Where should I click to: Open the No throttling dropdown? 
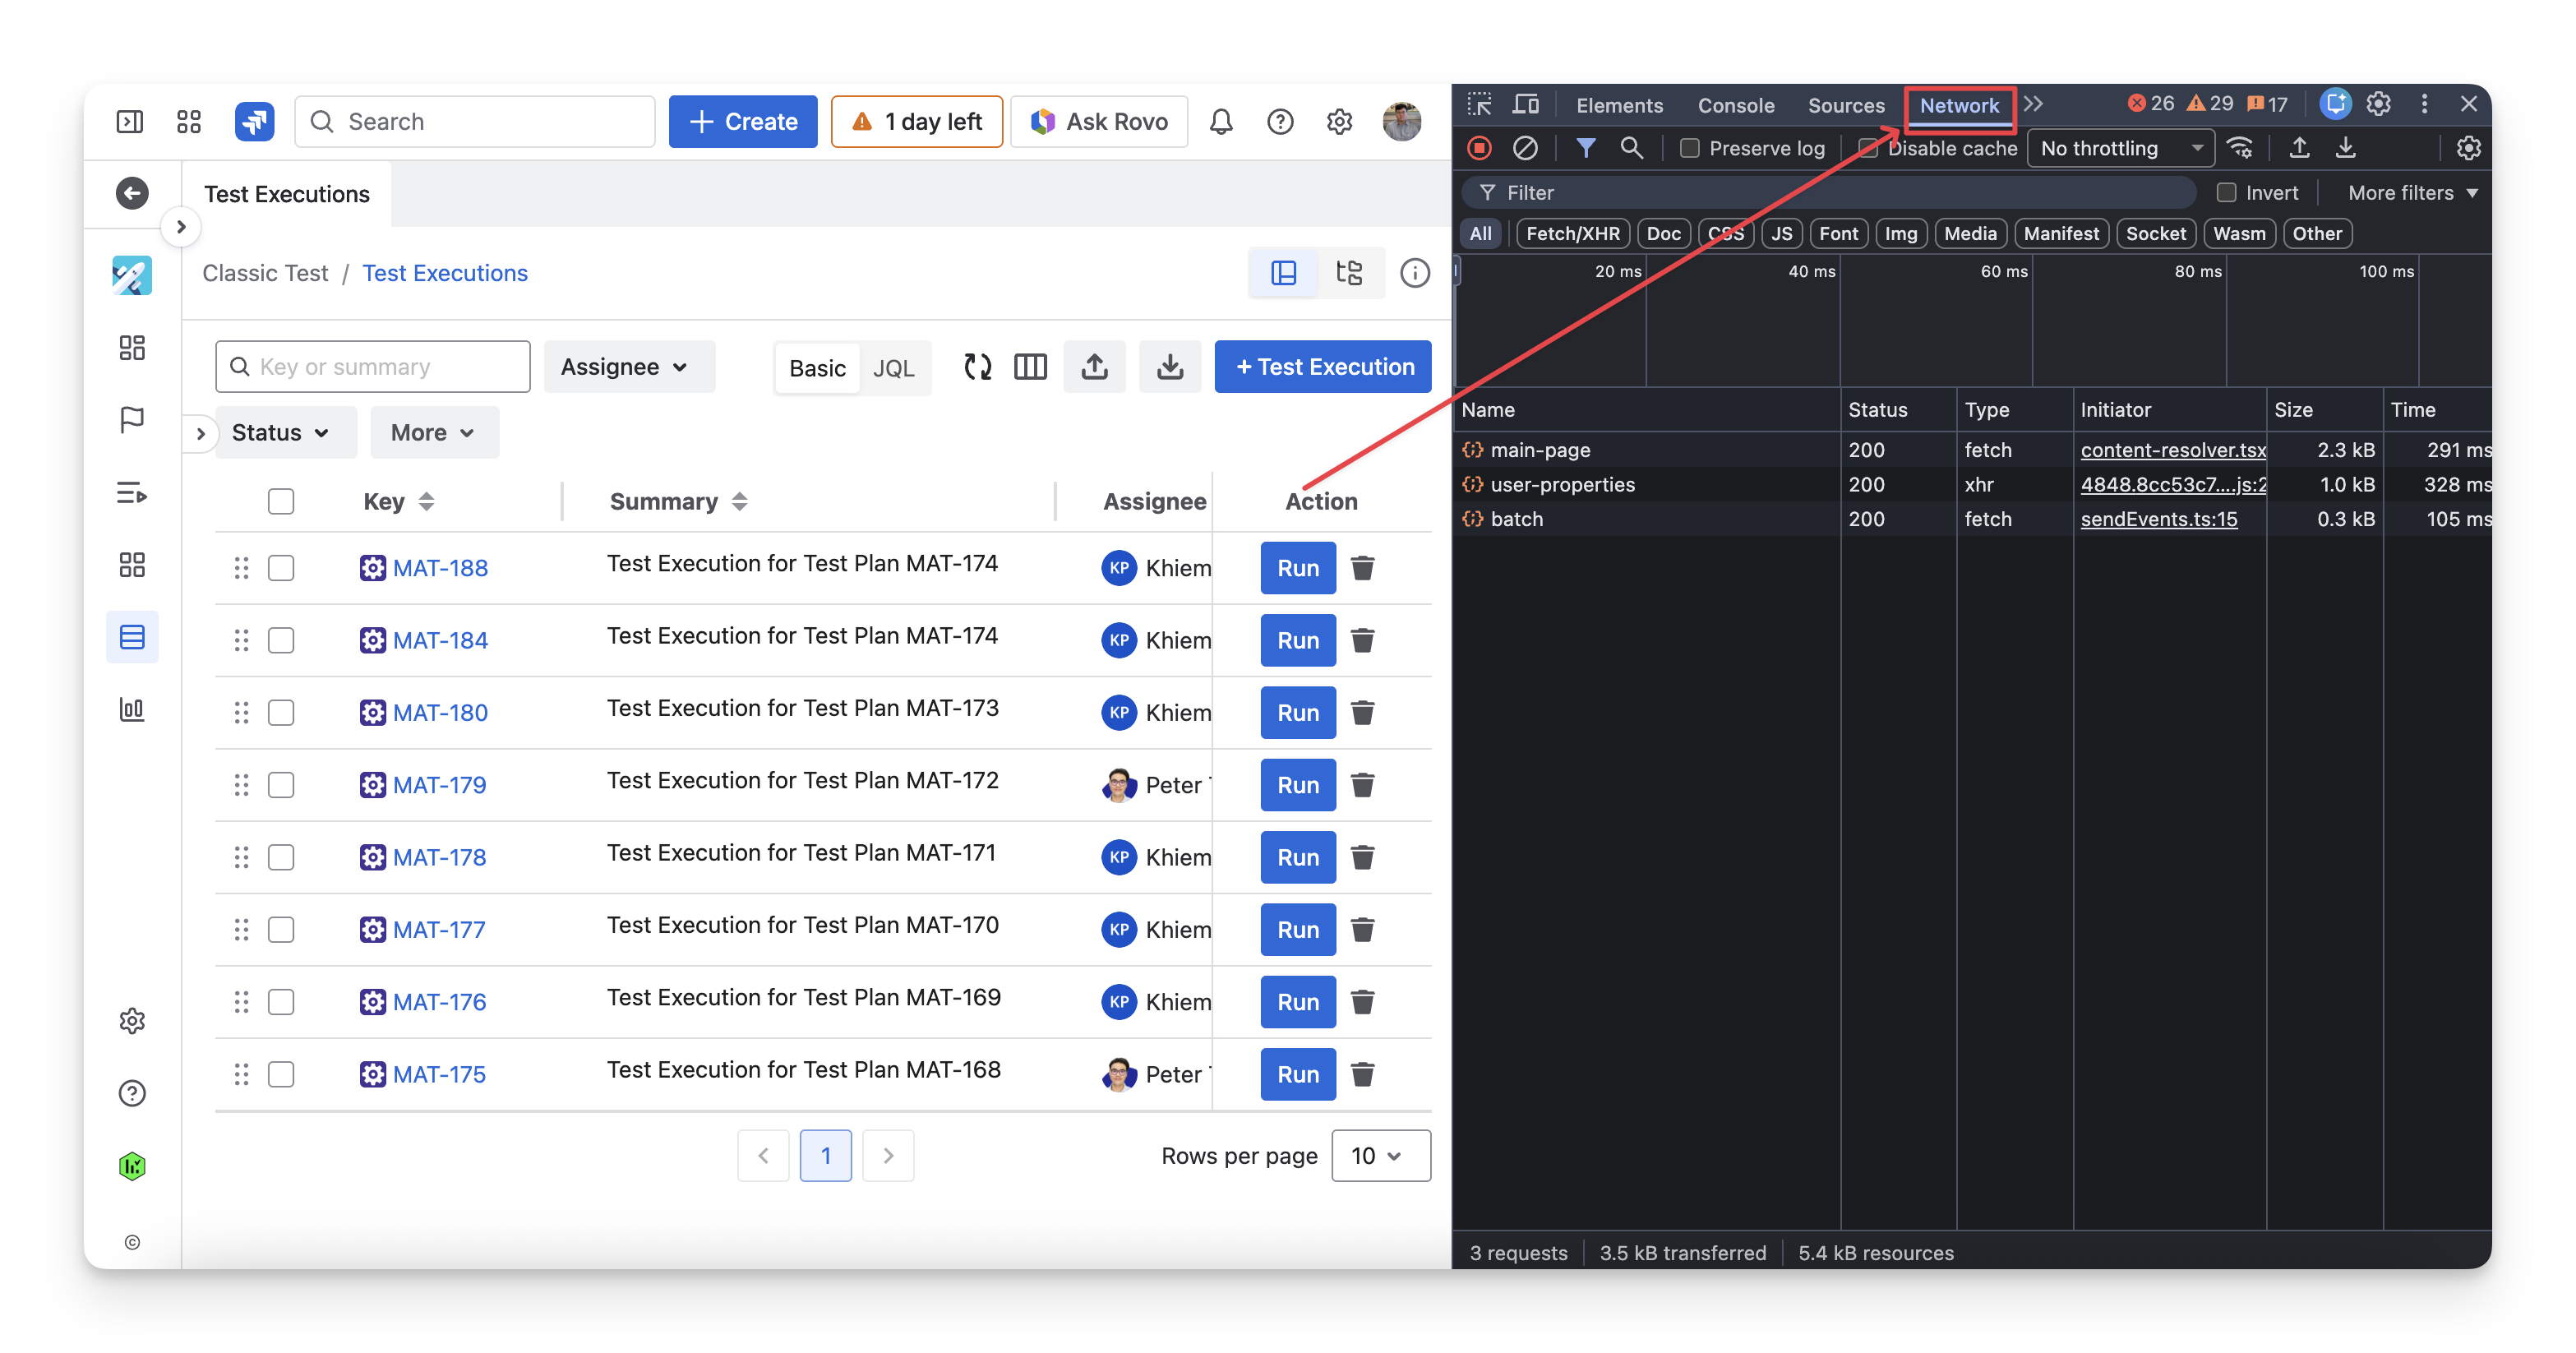2121,148
